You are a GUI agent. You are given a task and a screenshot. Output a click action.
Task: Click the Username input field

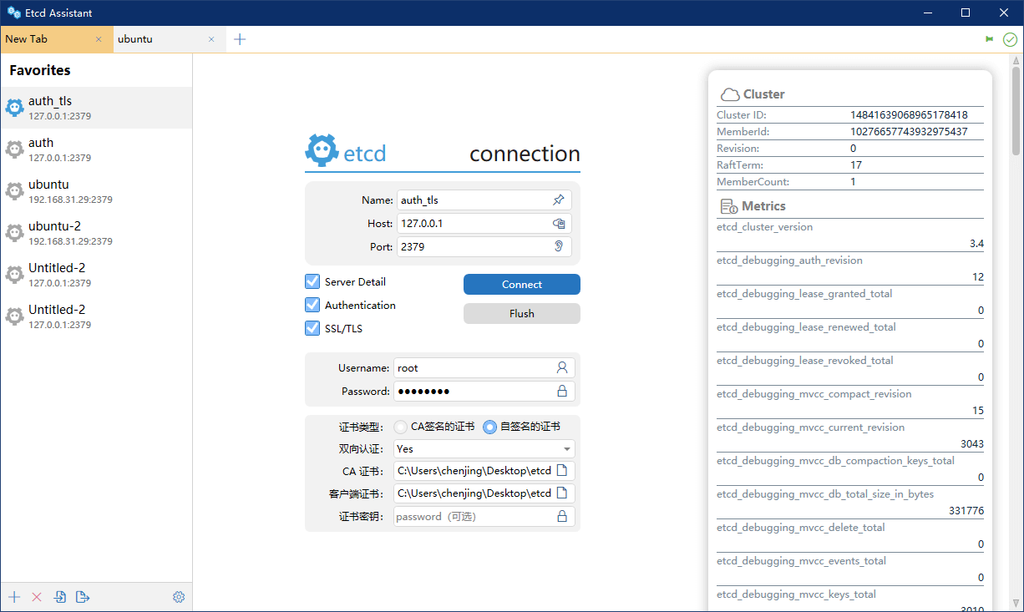click(x=473, y=367)
